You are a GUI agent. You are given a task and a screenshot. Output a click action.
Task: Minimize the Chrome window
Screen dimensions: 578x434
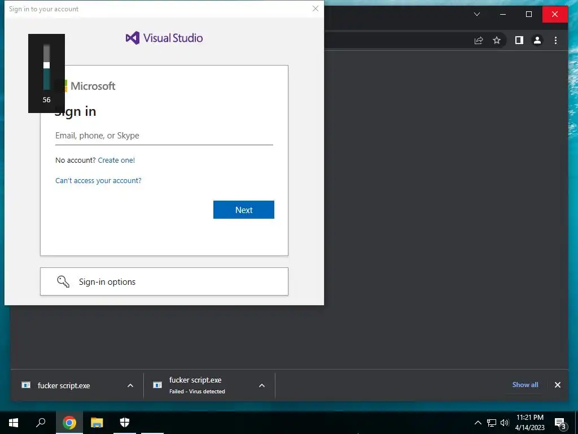(x=503, y=14)
